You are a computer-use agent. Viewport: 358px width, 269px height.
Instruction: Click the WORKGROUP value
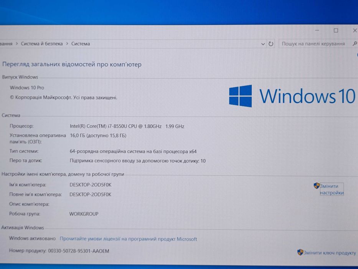point(84,214)
